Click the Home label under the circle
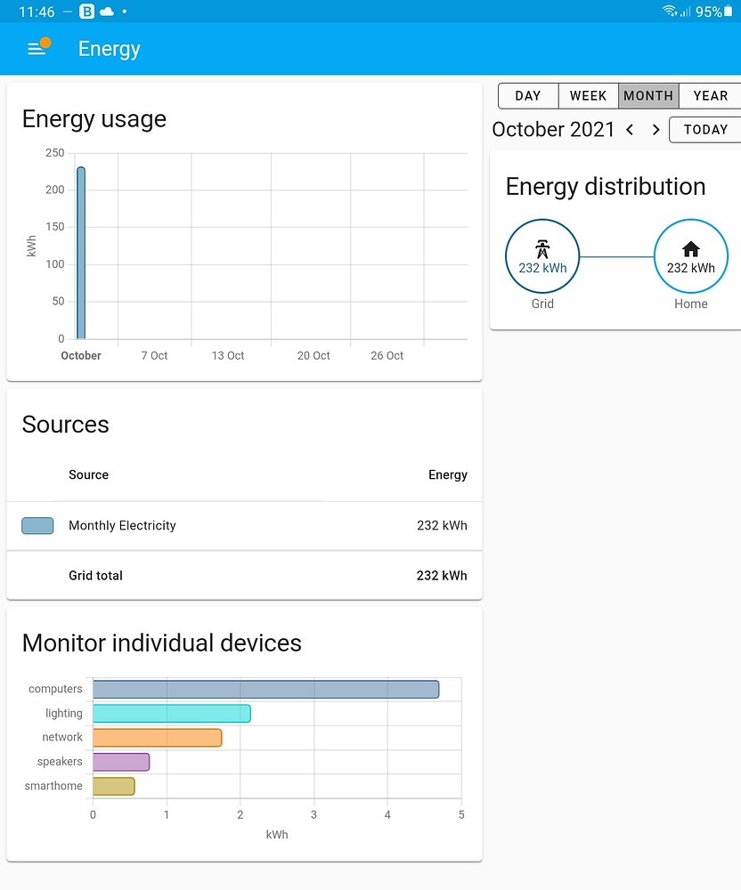 [x=691, y=303]
